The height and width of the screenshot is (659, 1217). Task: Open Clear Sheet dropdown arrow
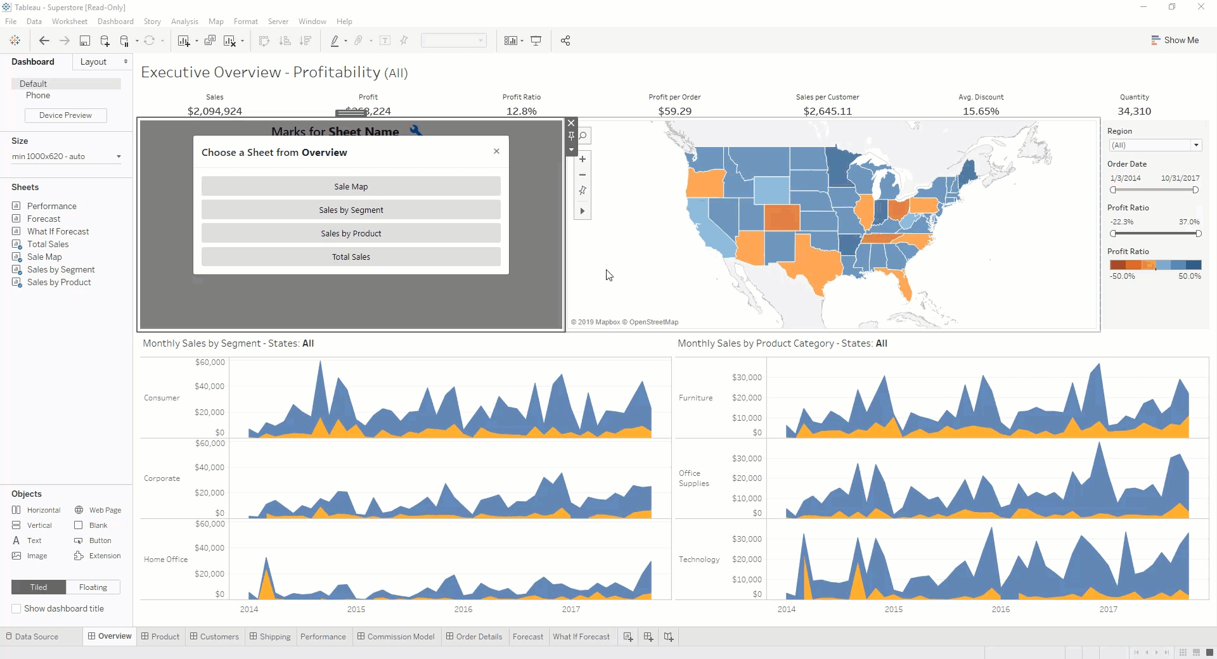pos(242,41)
